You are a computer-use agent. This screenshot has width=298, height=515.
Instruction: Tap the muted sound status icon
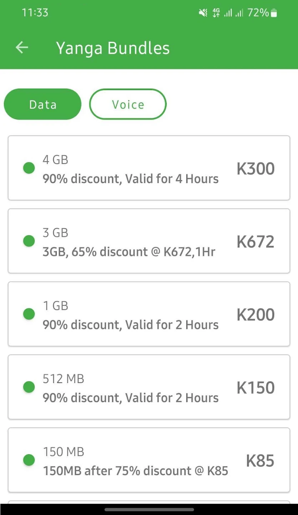click(203, 13)
